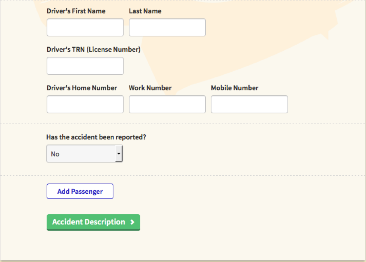
Task: Open the 'Has the accident been reported?' select box
Action: [84, 154]
